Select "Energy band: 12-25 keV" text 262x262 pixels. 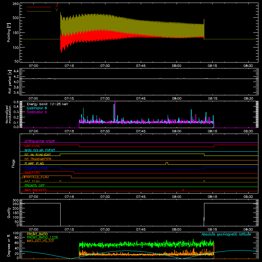tap(47, 104)
